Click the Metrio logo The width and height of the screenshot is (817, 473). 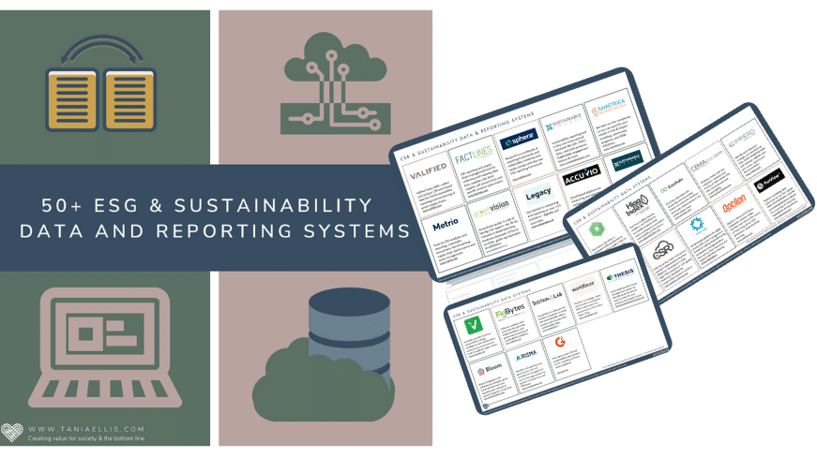tap(446, 225)
